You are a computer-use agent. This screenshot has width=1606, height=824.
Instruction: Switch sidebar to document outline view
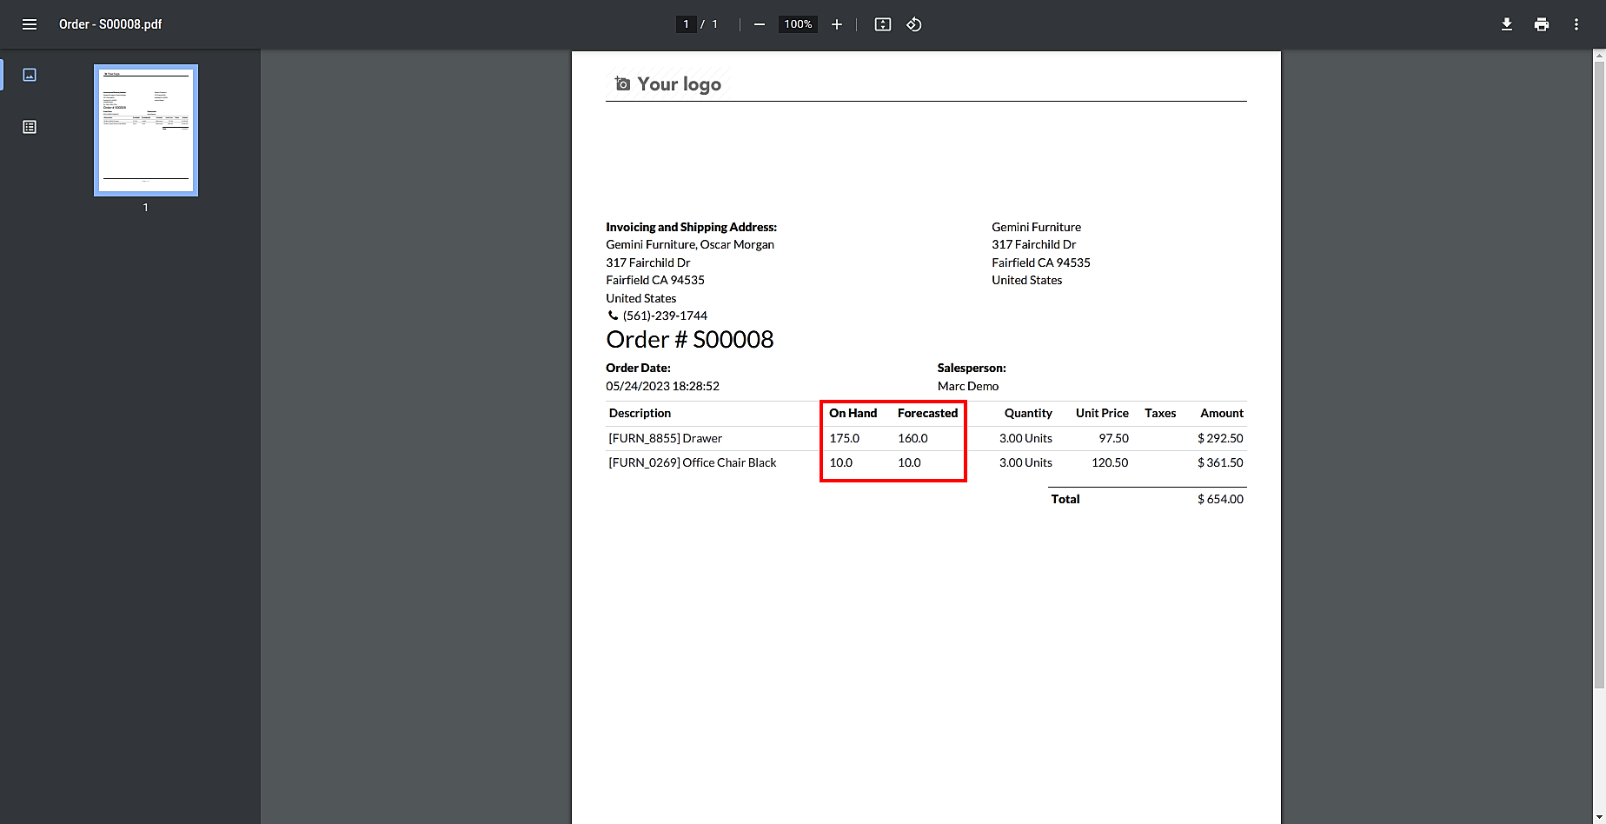click(x=30, y=127)
